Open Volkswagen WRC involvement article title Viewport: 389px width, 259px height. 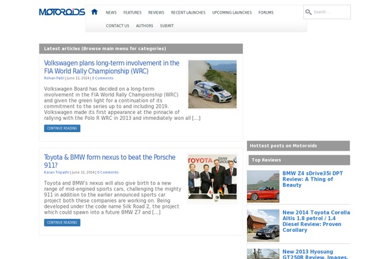[x=112, y=67]
